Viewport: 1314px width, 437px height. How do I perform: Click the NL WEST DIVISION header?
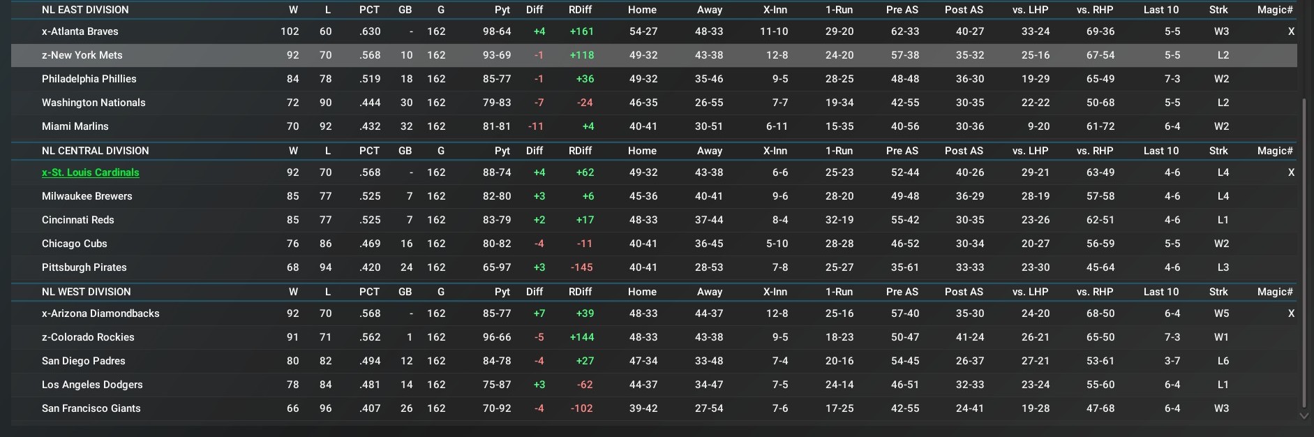(x=86, y=292)
